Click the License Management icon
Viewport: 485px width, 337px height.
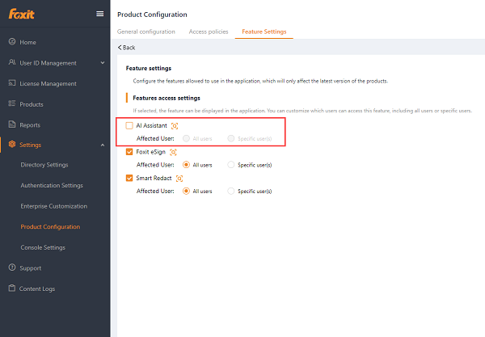(12, 83)
